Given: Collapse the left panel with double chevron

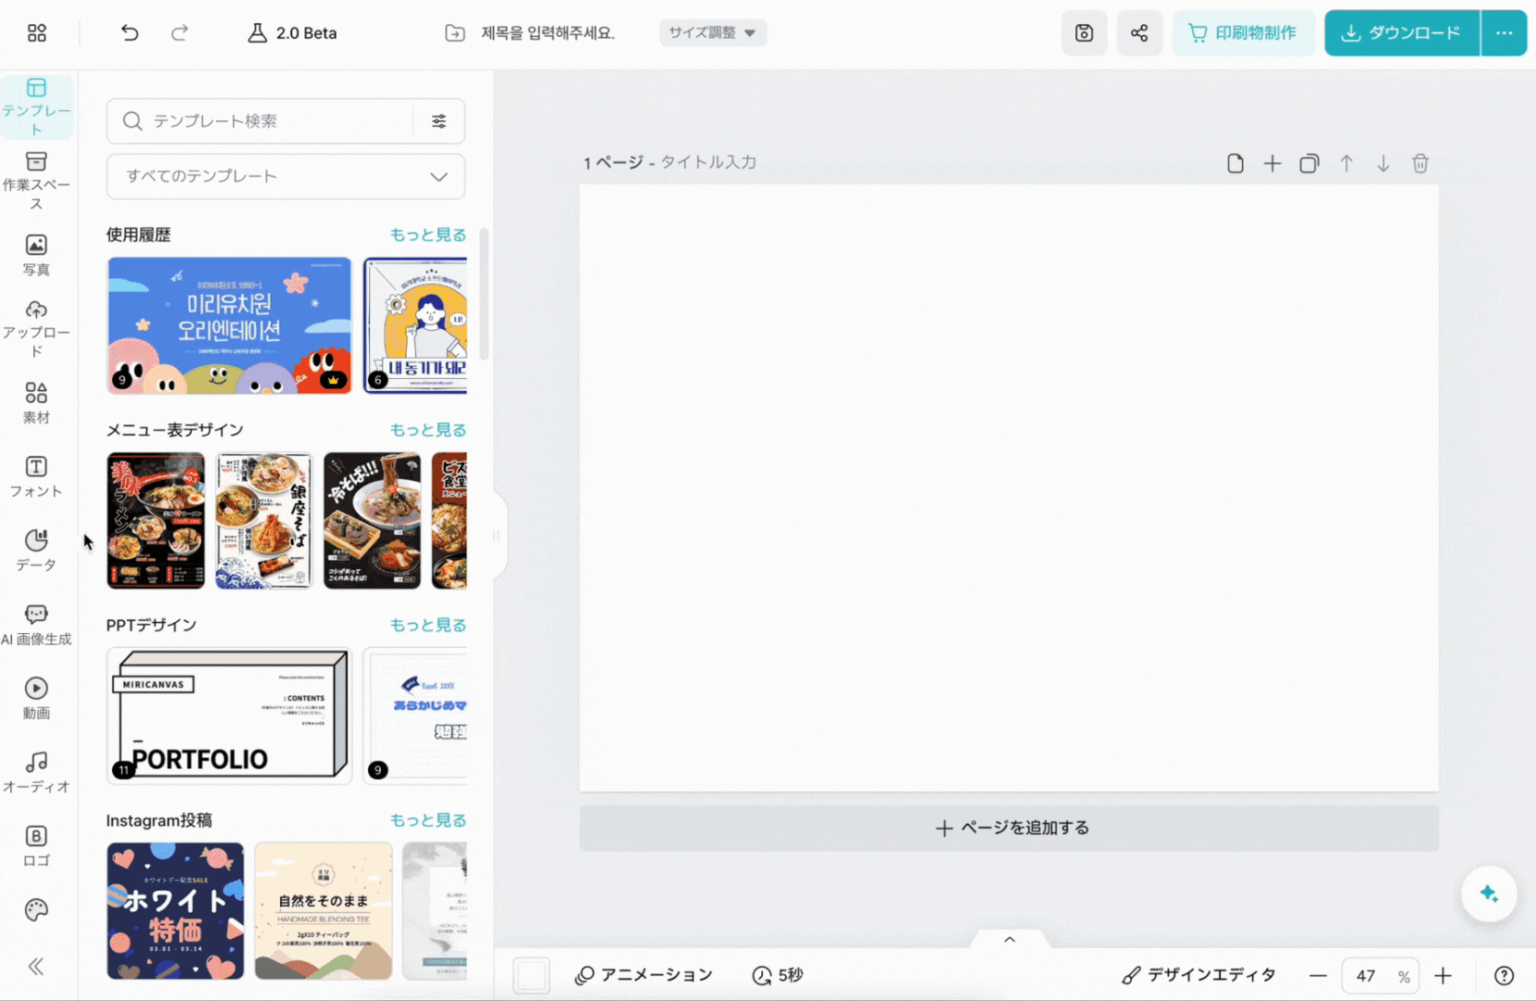Looking at the screenshot, I should coord(36,966).
